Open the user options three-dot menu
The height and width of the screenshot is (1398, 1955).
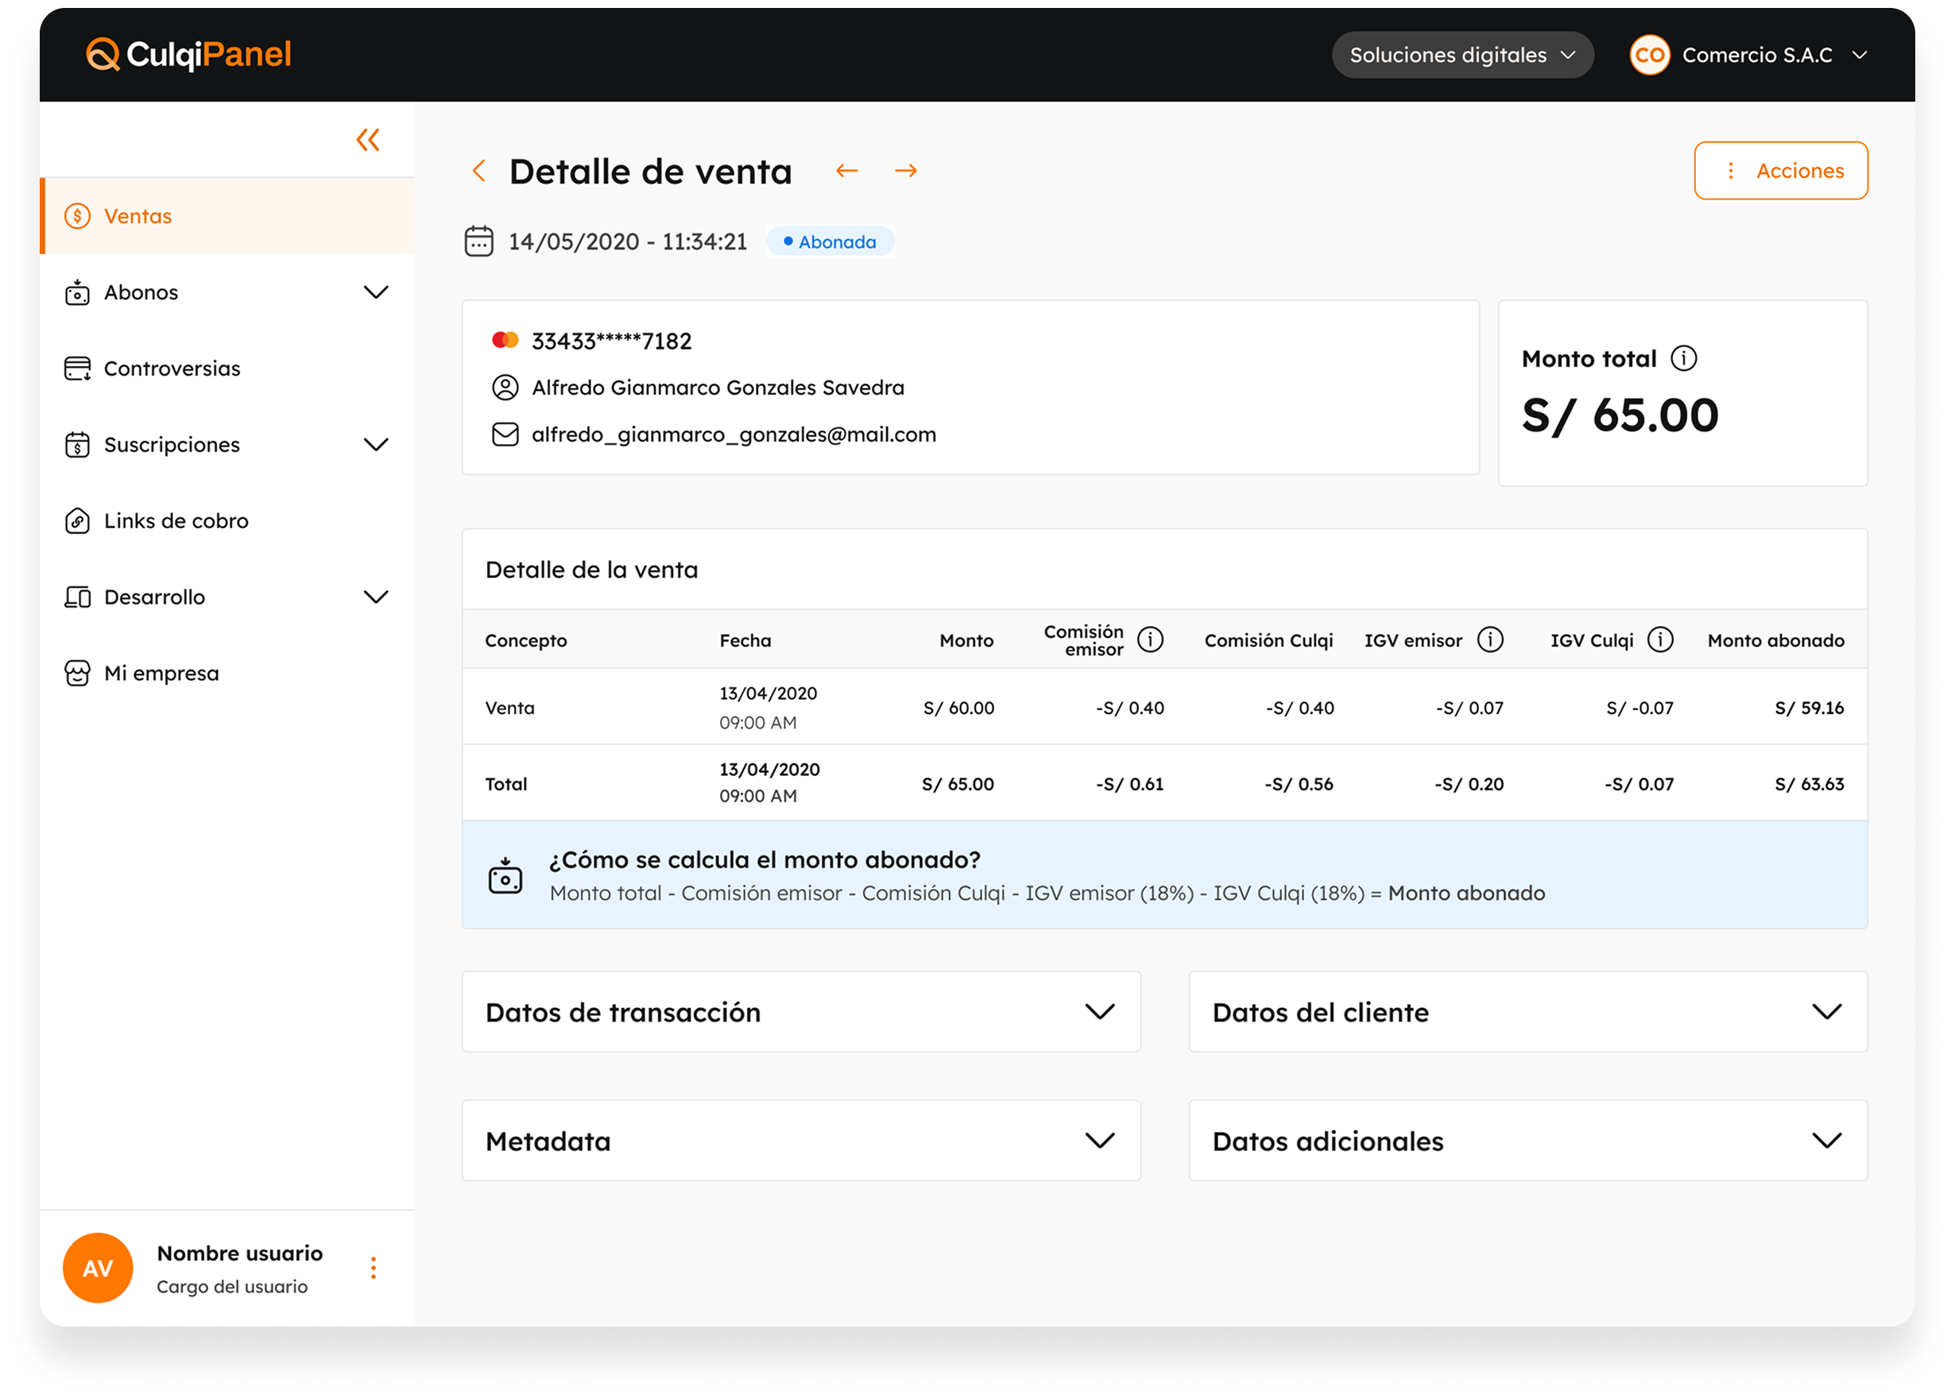tap(373, 1268)
